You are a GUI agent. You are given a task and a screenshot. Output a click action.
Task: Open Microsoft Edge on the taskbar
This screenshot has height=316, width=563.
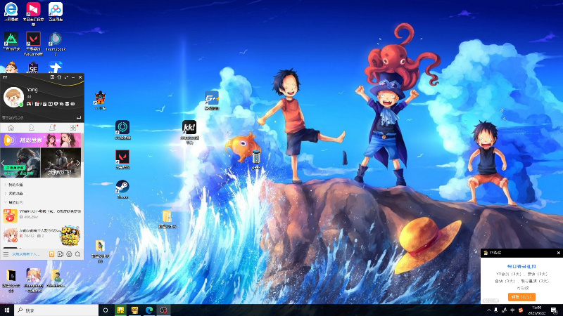(149, 310)
